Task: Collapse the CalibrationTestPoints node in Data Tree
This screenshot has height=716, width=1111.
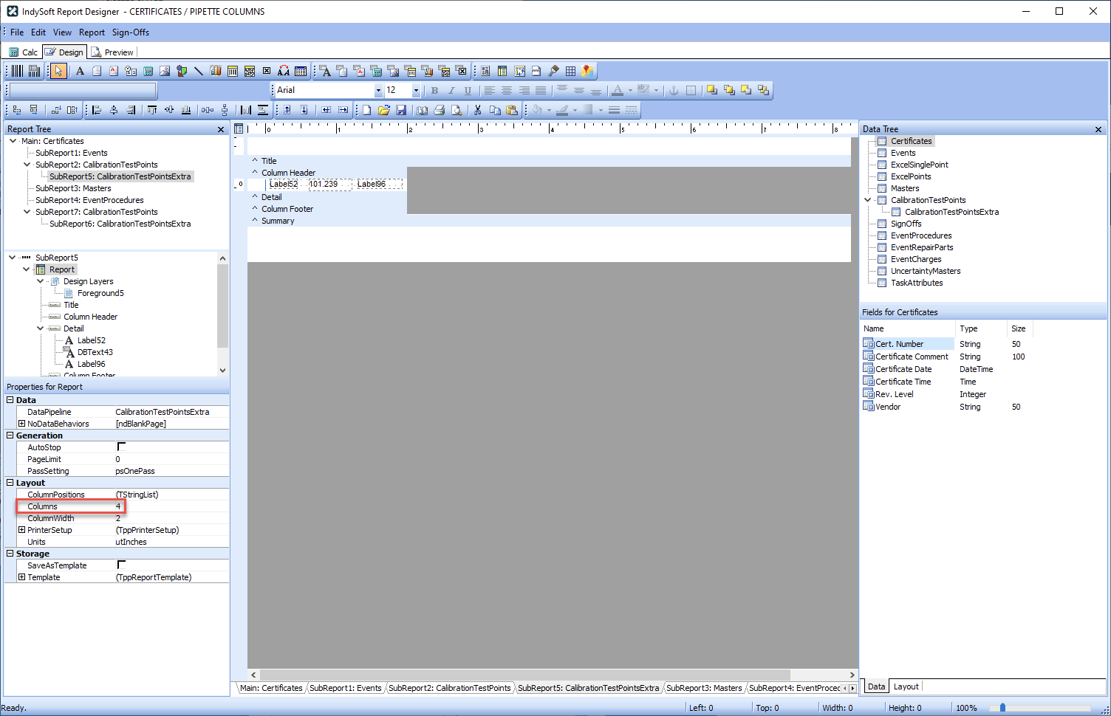Action: pyautogui.click(x=868, y=200)
